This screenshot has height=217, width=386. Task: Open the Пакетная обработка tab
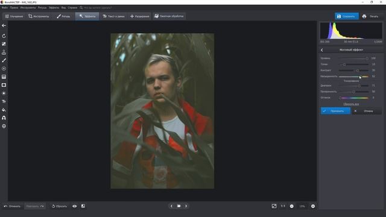click(x=169, y=16)
